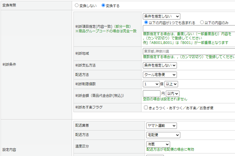Click the 判断項目指定 content text field
The width and height of the screenshot is (235, 156).
189,28
